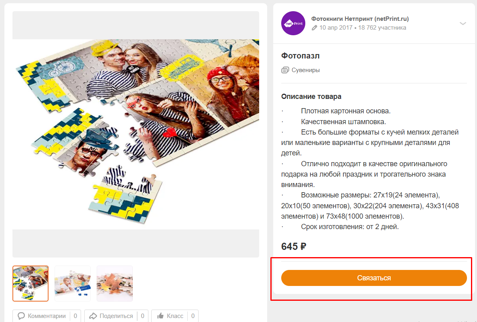
Task: Click the Комментарии speech bubble icon
Action: [x=21, y=316]
